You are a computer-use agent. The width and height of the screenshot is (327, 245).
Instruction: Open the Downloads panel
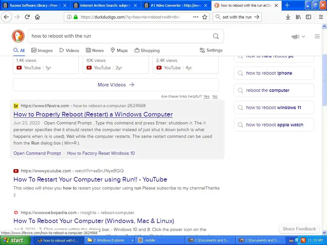(x=288, y=17)
